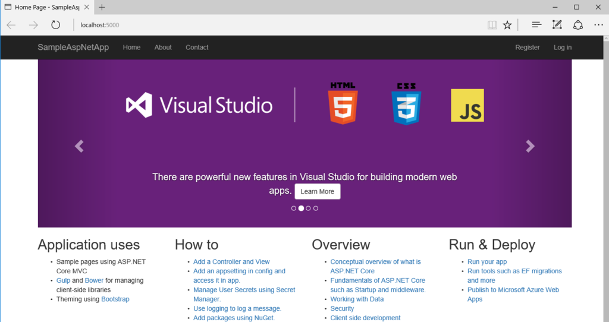The image size is (609, 322).
Task: Advance to next carousel slide arrow
Action: 530,146
